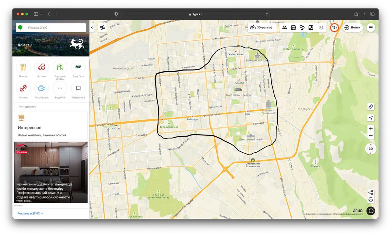
Task: Open traffic score 10 indicator
Action: click(334, 28)
